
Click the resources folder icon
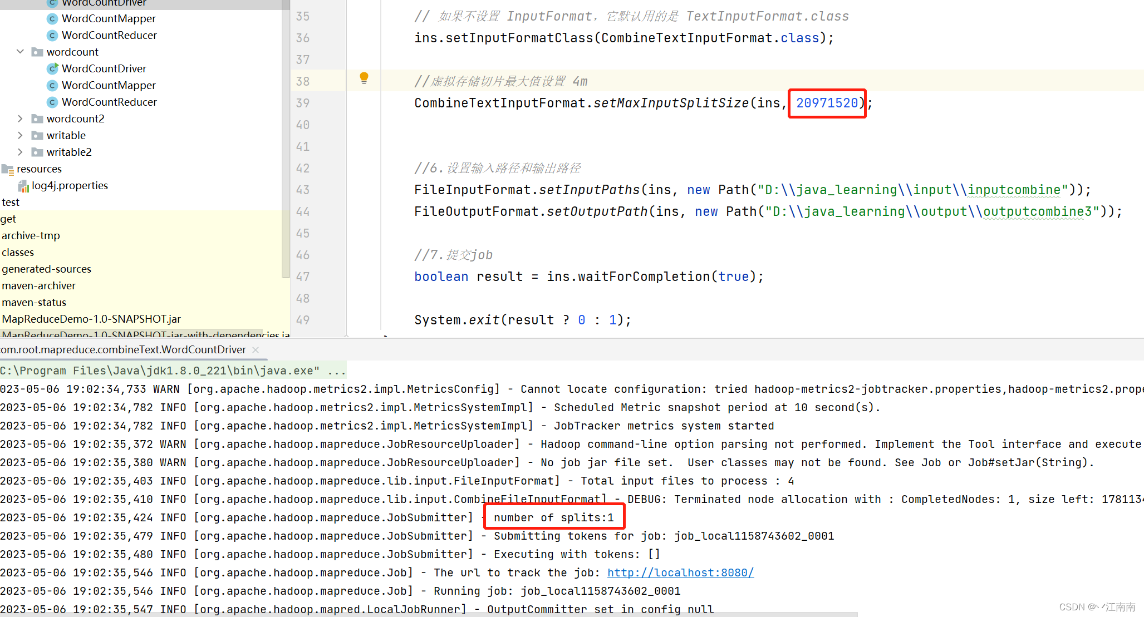coord(8,169)
